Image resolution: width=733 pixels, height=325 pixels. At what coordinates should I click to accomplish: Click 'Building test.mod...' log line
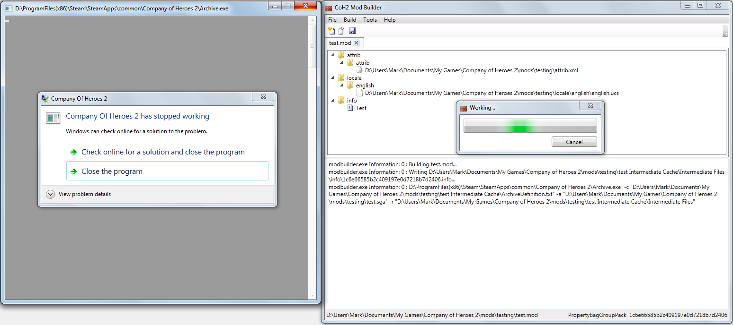coord(393,164)
